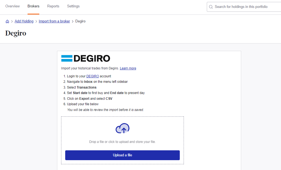Screen dimensions: 281x170
Task: Click the Upload a file button
Action: tap(122, 155)
